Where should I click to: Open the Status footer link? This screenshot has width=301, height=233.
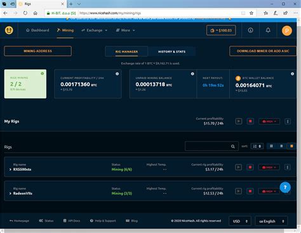[x=46, y=221]
